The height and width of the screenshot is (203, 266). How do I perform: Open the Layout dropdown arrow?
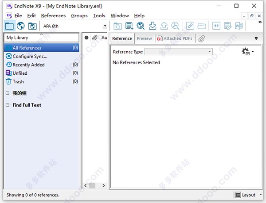point(261,195)
